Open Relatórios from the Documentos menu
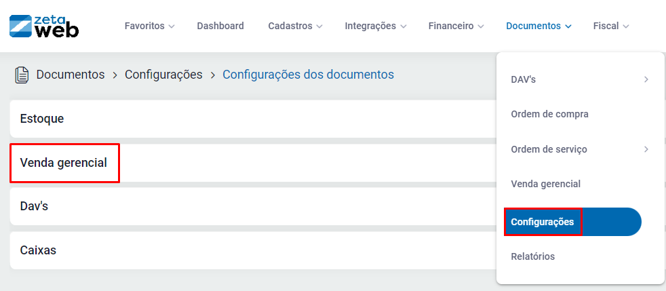This screenshot has height=291, width=666. tap(532, 256)
